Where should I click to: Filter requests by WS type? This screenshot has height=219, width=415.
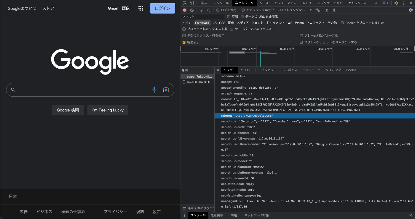[290, 23]
